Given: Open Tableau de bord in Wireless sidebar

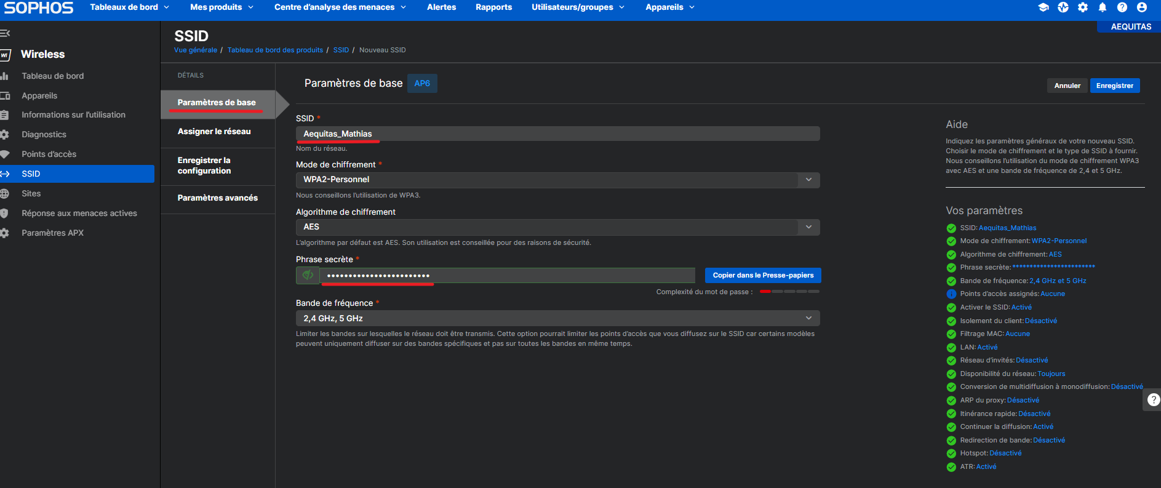Looking at the screenshot, I should tap(53, 76).
